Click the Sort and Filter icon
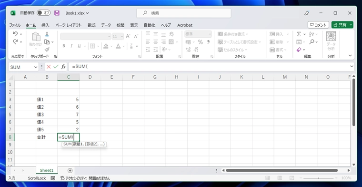362x187 pixels. 312,34
